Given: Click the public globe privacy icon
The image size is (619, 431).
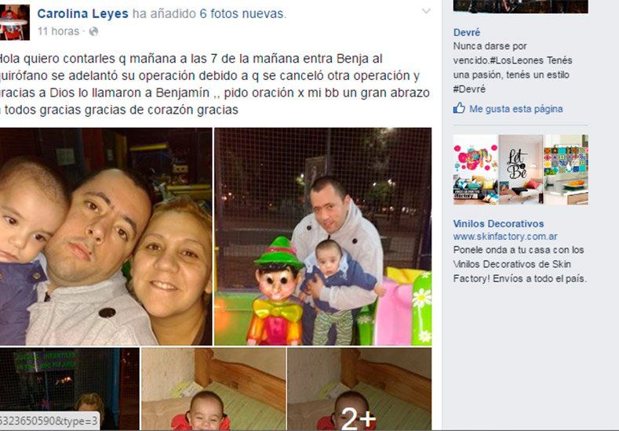Looking at the screenshot, I should [x=93, y=31].
